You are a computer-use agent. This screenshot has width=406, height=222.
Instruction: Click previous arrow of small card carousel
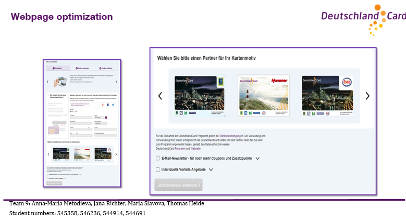coord(48,154)
